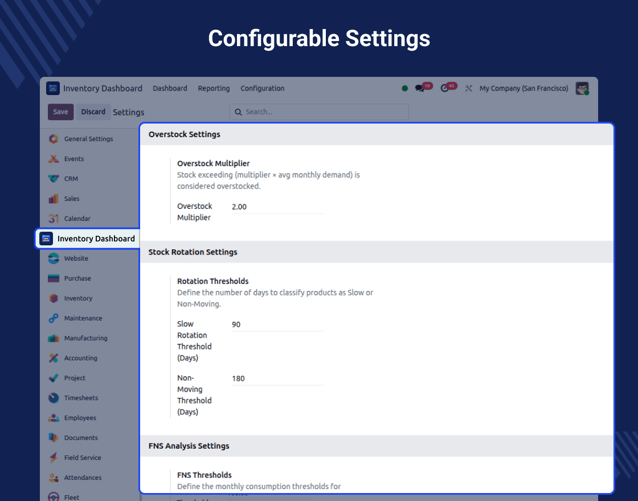Edit Slow Rotation Threshold value 90
The image size is (638, 501).
(x=277, y=325)
